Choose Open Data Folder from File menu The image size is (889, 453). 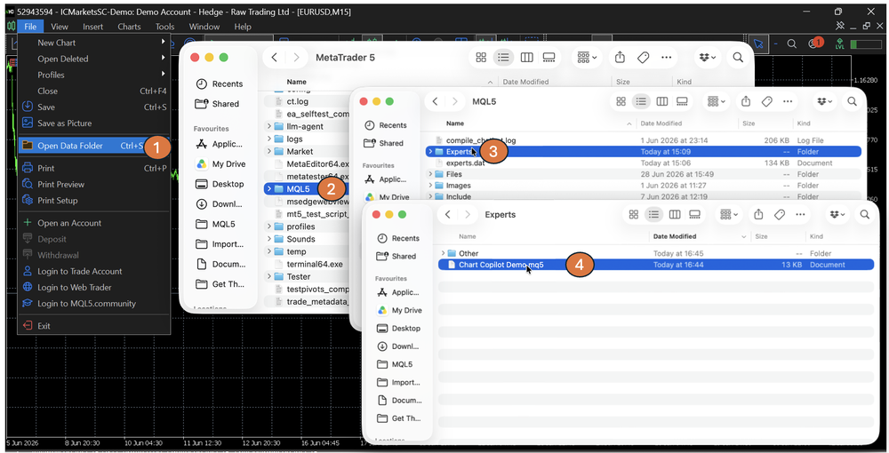[94, 146]
